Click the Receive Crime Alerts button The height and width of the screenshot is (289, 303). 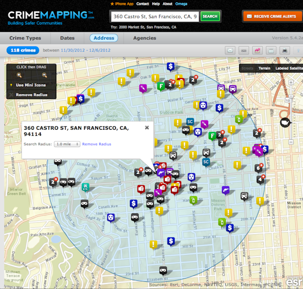(x=273, y=16)
